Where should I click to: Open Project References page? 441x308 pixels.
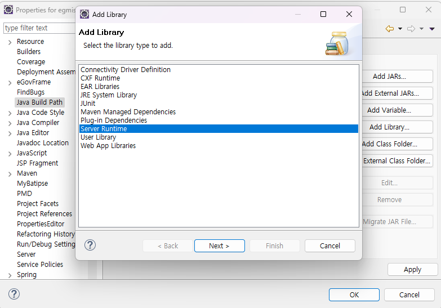coord(44,214)
